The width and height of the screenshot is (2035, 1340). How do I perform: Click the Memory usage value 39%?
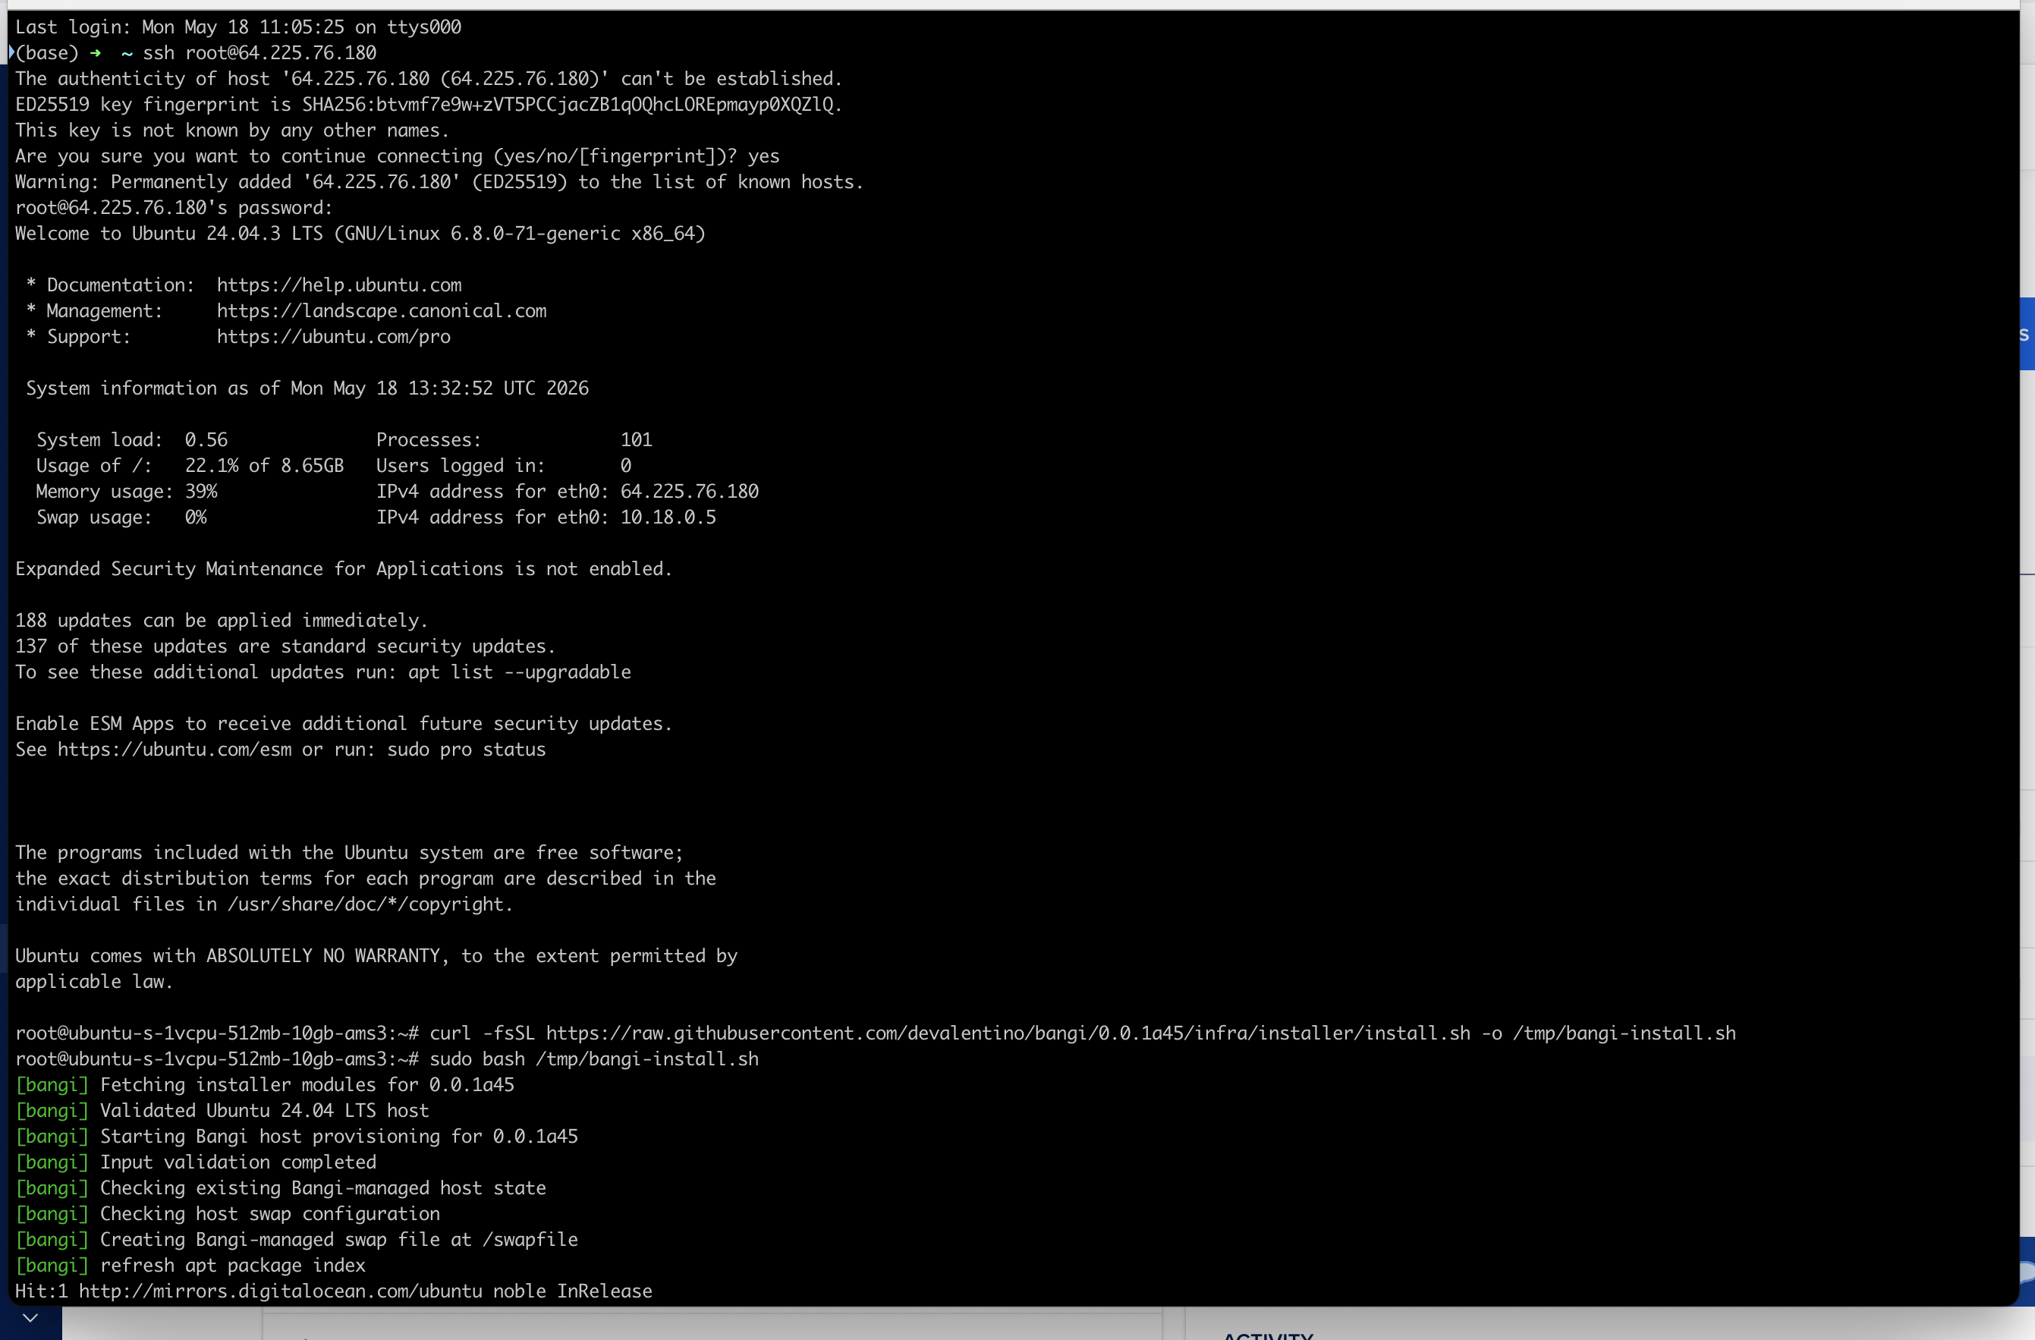click(201, 492)
